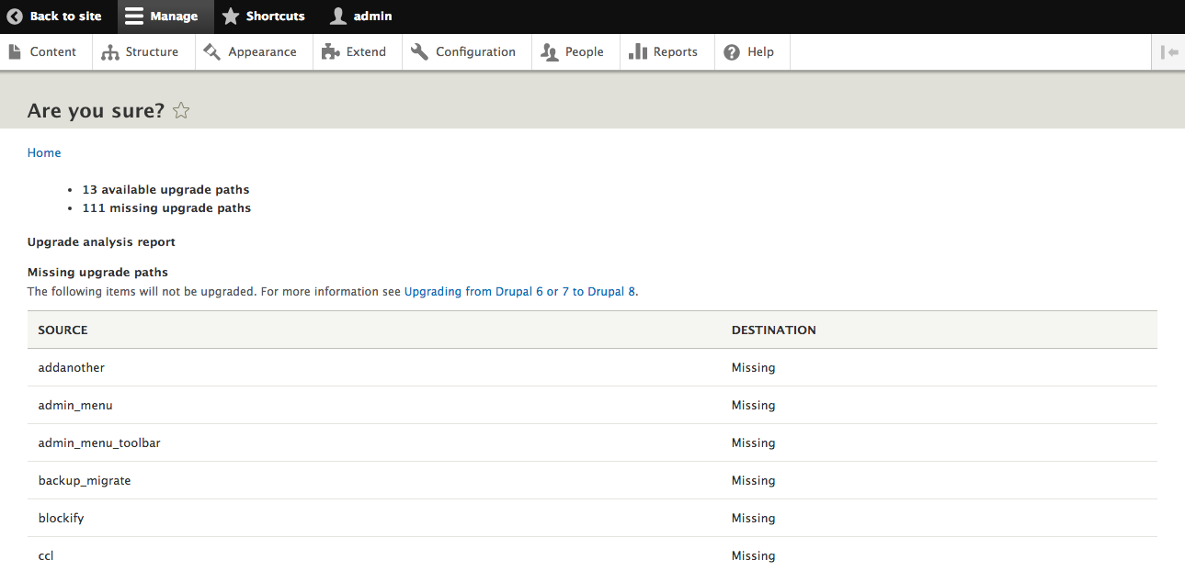
Task: Open the Reports menu label
Action: click(675, 52)
